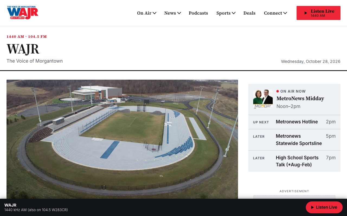
Task: Open the MetroNews Midday show link
Action: tap(300, 99)
